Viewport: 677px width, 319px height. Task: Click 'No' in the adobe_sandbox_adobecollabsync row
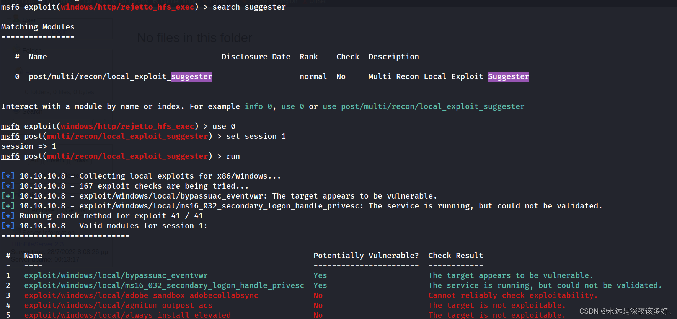point(318,295)
